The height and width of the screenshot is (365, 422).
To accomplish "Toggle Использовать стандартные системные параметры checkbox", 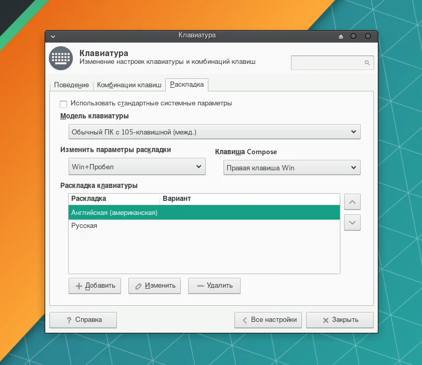I will [x=63, y=104].
